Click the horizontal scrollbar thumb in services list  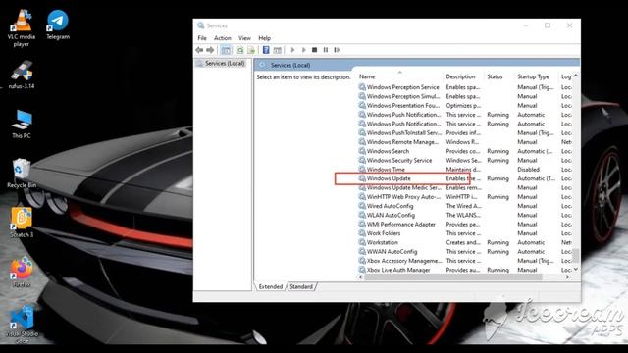coord(453,277)
